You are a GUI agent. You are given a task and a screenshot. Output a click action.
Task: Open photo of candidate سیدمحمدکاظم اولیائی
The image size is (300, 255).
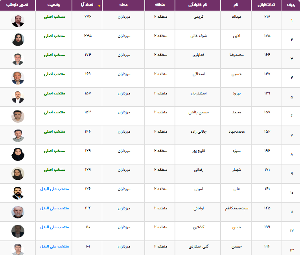[18, 212]
